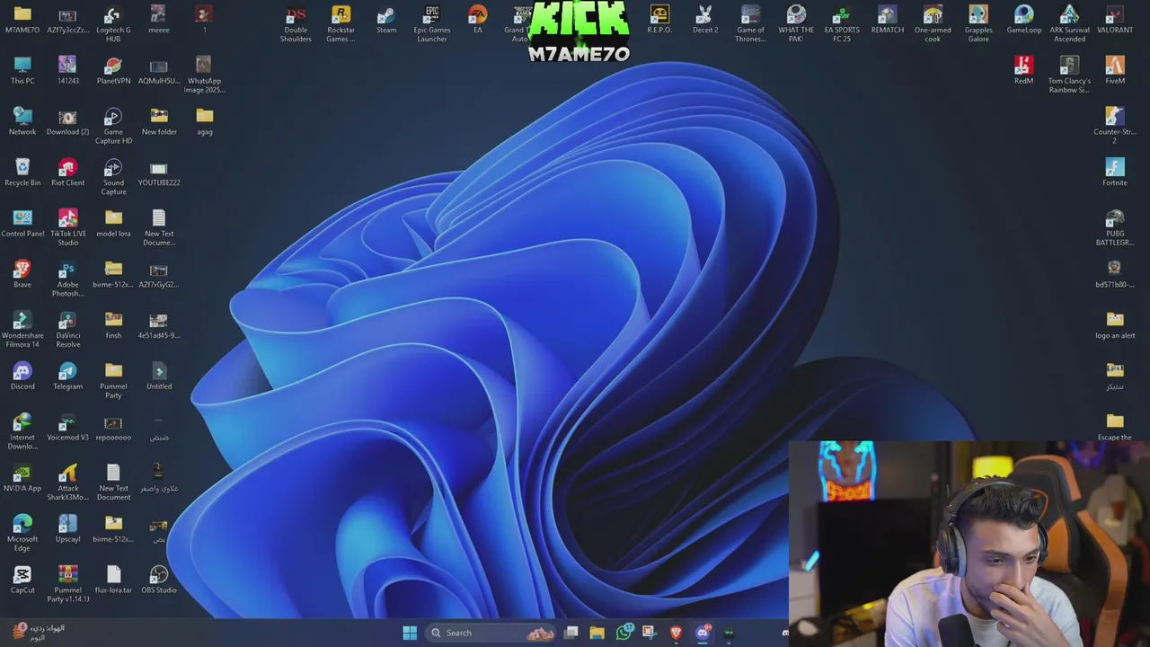Select the YOUTUBE222 file
This screenshot has width=1150, height=647.
point(159,173)
